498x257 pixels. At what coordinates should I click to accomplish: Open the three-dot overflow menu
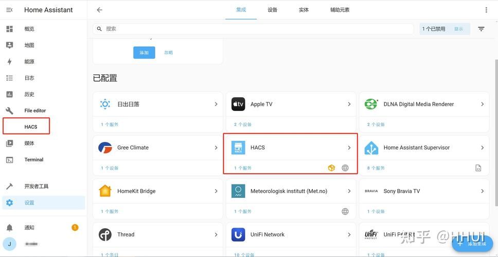pos(486,10)
